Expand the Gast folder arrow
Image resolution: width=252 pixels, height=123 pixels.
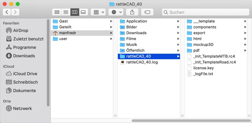coord(111,21)
